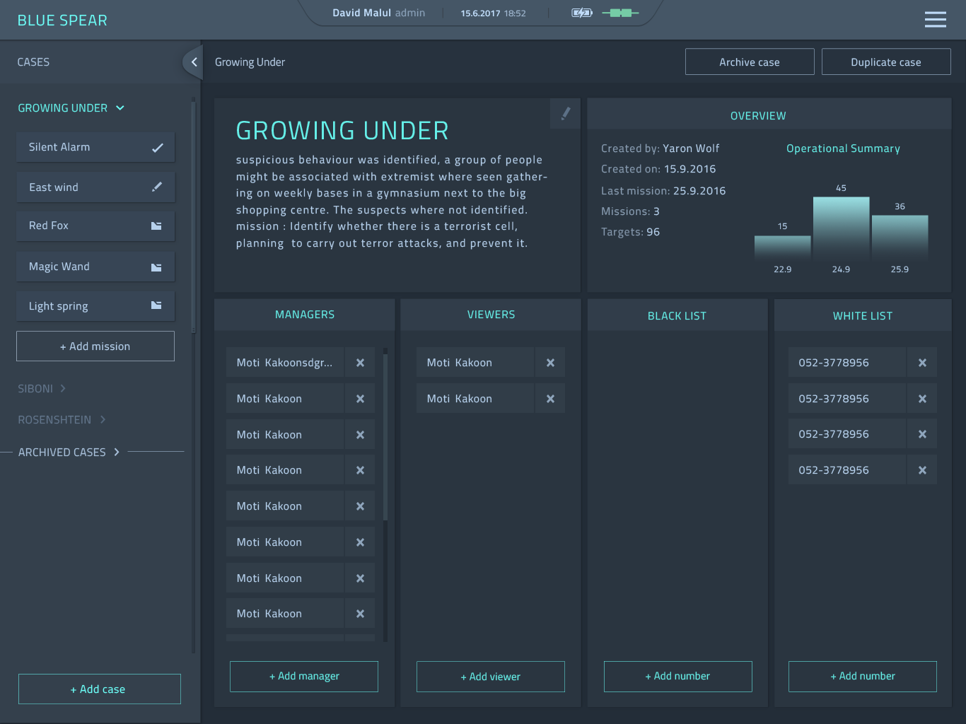Click the Duplicate case button

click(x=886, y=62)
